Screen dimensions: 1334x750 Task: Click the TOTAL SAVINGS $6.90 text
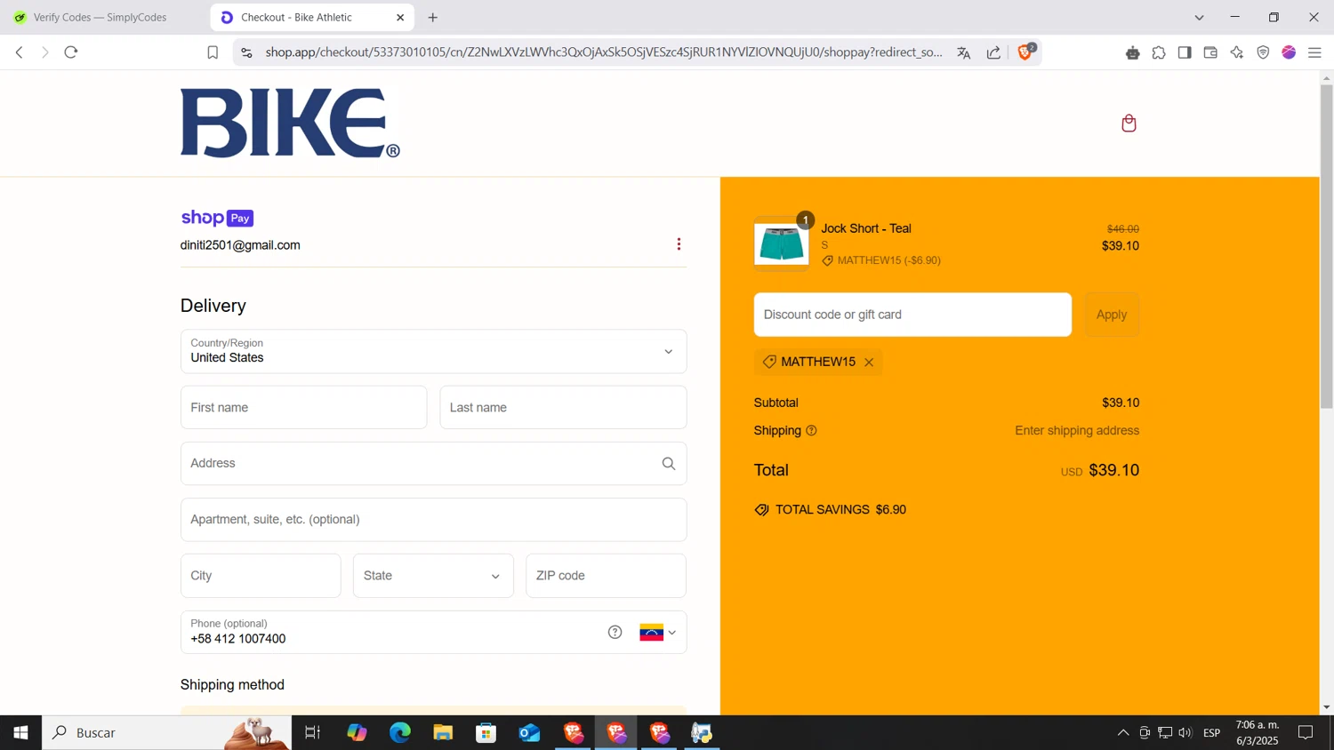840,510
